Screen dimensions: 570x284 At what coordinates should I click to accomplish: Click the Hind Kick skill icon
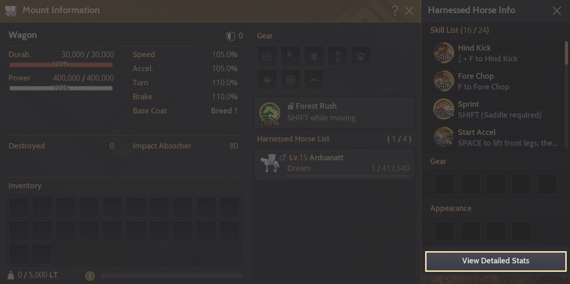[x=443, y=52]
